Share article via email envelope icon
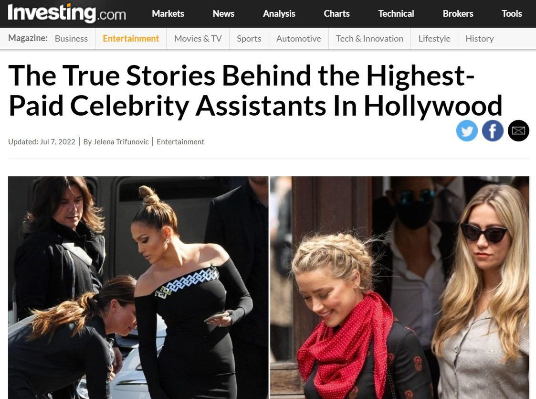 click(518, 131)
